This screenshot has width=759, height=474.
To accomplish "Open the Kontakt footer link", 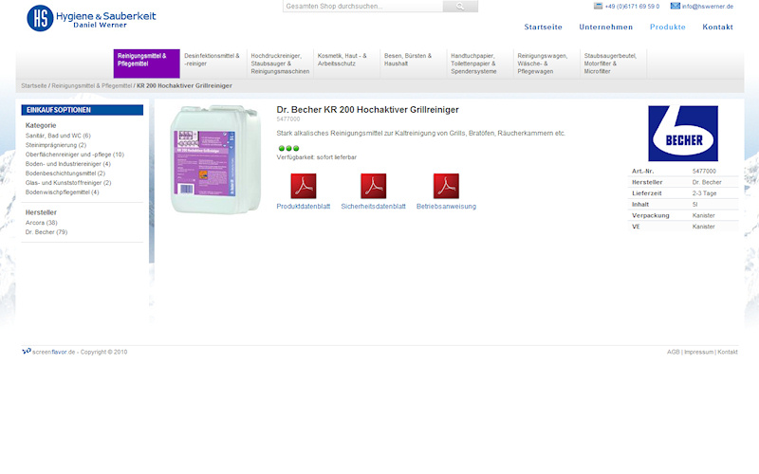I will click(728, 352).
